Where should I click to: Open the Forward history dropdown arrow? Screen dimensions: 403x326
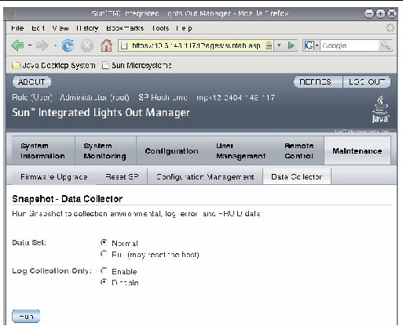point(55,45)
